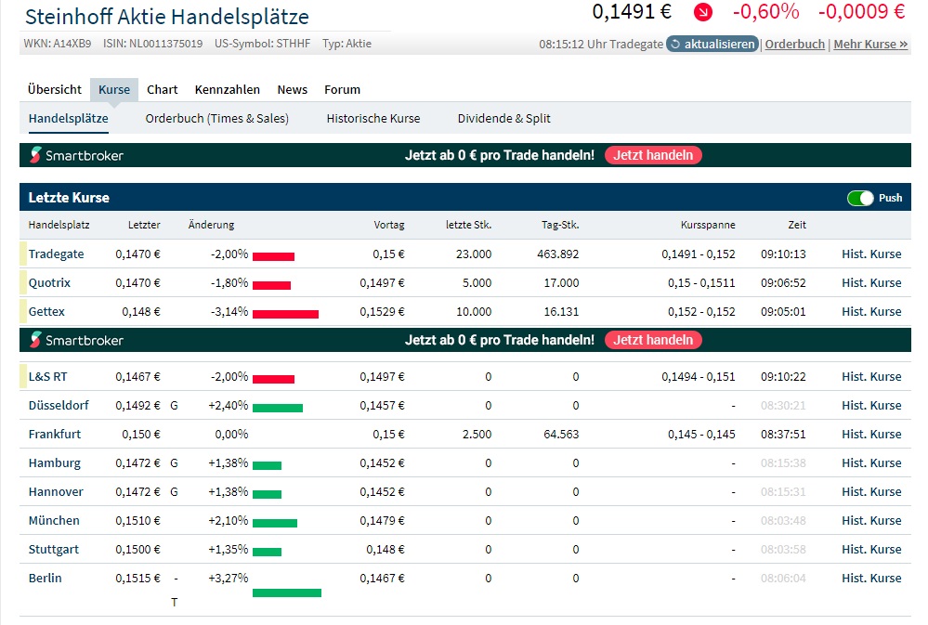Select the Kurse tab
The width and height of the screenshot is (928, 625).
114,89
